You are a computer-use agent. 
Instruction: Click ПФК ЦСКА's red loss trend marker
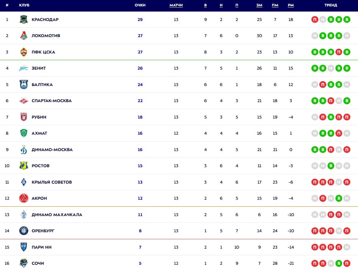pyautogui.click(x=339, y=52)
